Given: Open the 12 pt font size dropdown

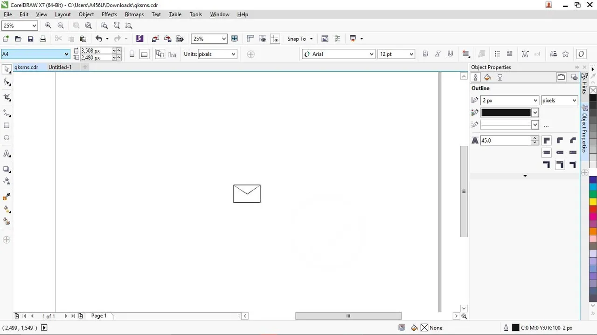Looking at the screenshot, I should click(x=411, y=54).
